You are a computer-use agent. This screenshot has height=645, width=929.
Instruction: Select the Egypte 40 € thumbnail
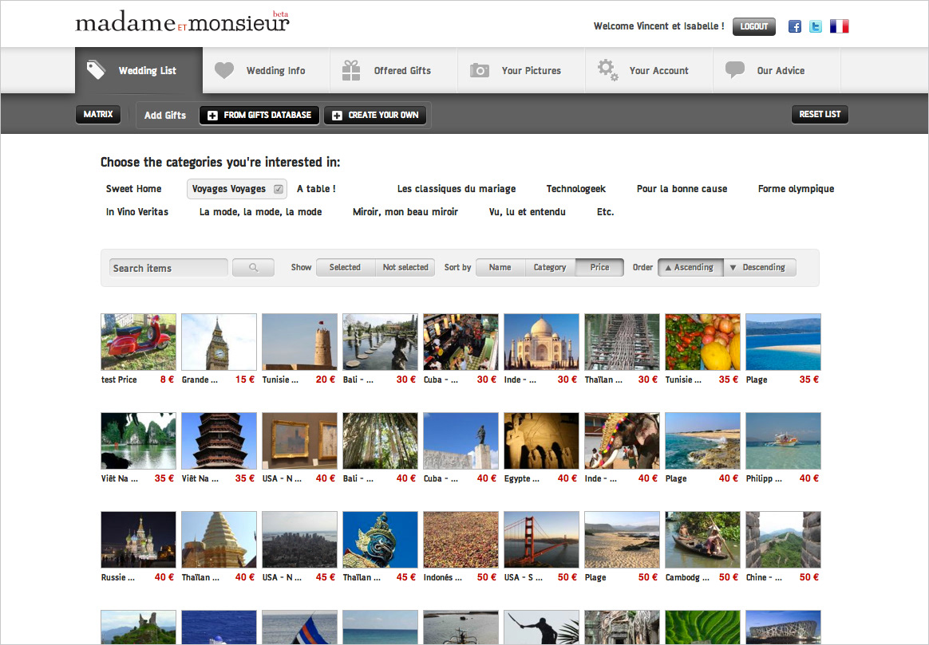click(x=542, y=441)
